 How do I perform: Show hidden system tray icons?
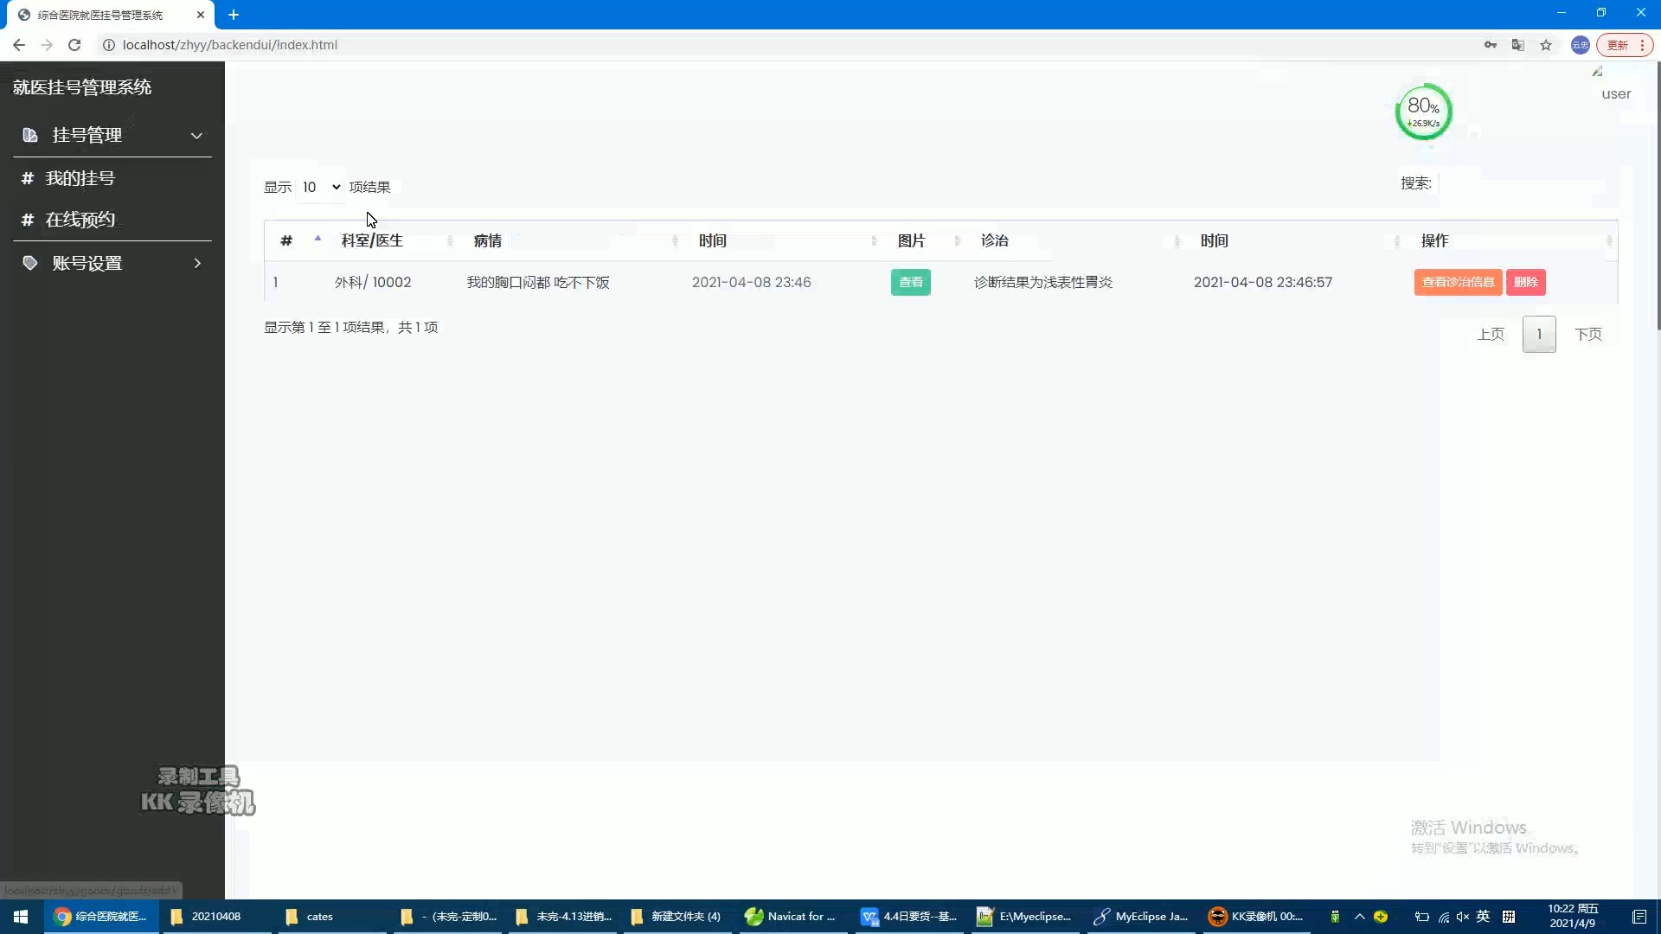(1359, 917)
